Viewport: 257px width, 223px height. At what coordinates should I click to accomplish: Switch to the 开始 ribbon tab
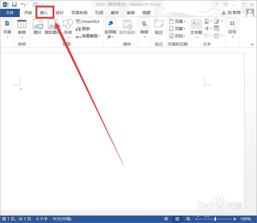click(x=28, y=12)
